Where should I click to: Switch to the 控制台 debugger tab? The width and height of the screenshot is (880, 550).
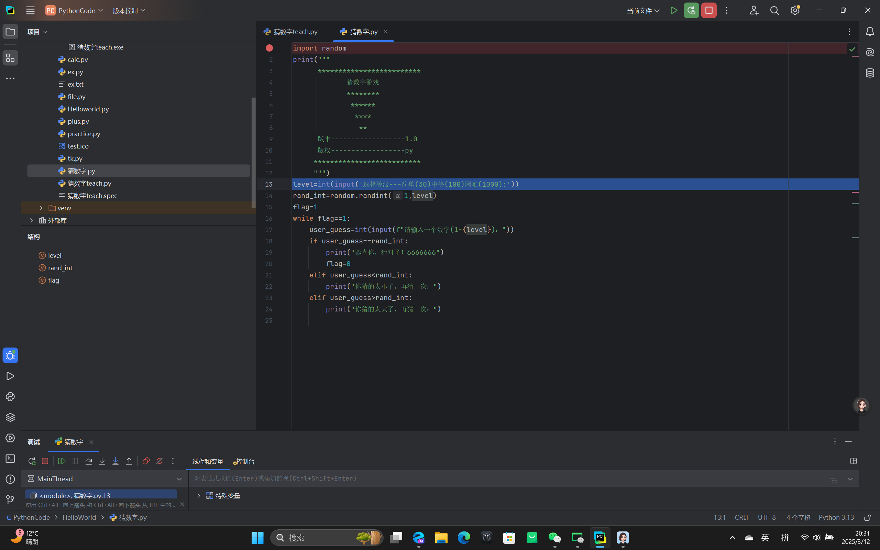[x=245, y=461]
